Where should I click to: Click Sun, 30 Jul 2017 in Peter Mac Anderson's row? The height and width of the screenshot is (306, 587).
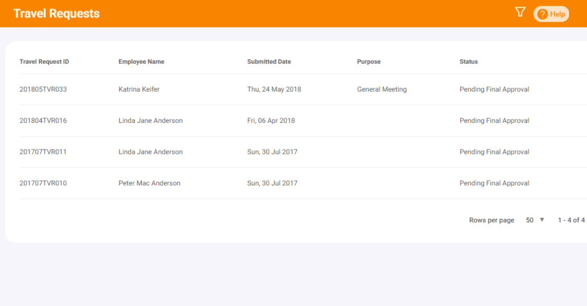pyautogui.click(x=272, y=183)
